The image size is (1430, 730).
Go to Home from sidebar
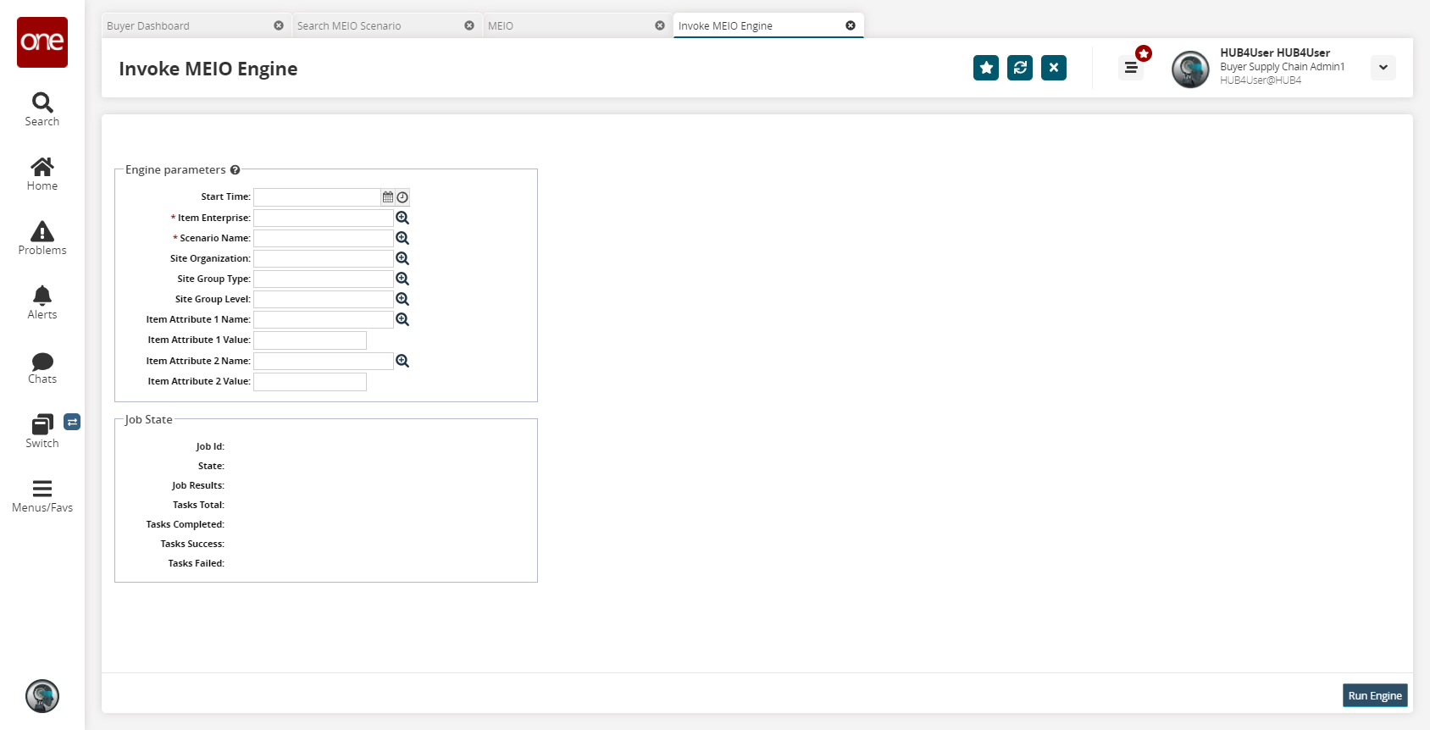coord(42,174)
